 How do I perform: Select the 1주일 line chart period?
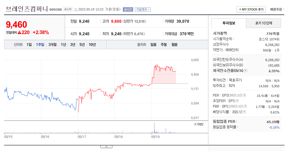click(x=40, y=45)
